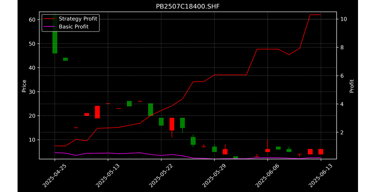The image size is (376, 192).
Task: Click the 2025-06-06 date label
Action: 267,176
